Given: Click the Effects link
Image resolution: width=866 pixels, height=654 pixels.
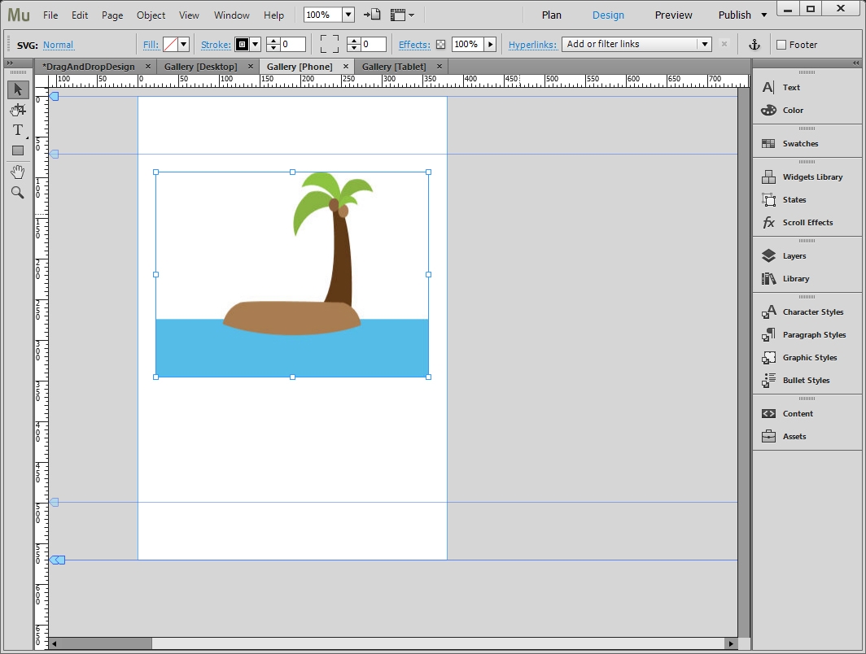Looking at the screenshot, I should coord(414,45).
